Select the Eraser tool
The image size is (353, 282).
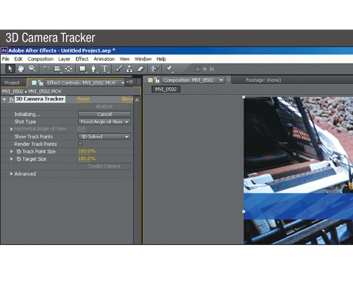tap(141, 69)
